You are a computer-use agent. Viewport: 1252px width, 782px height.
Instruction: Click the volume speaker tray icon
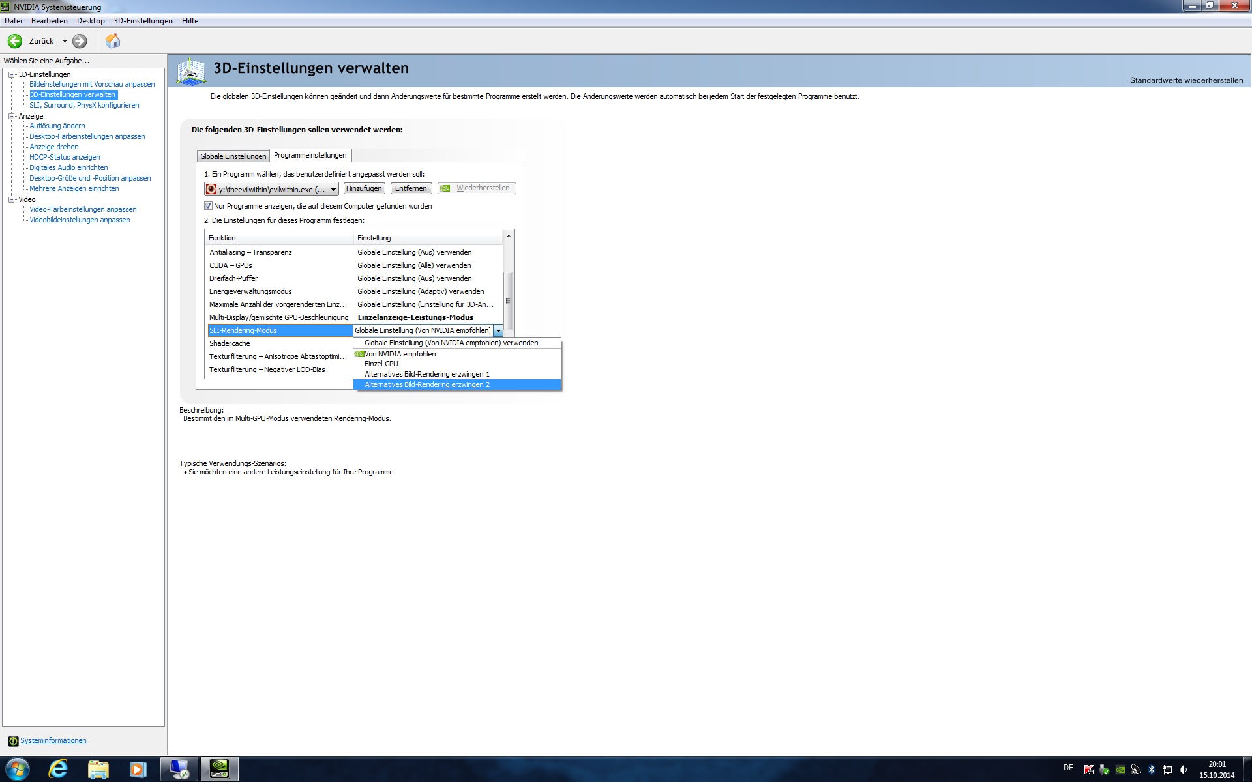(x=1183, y=770)
